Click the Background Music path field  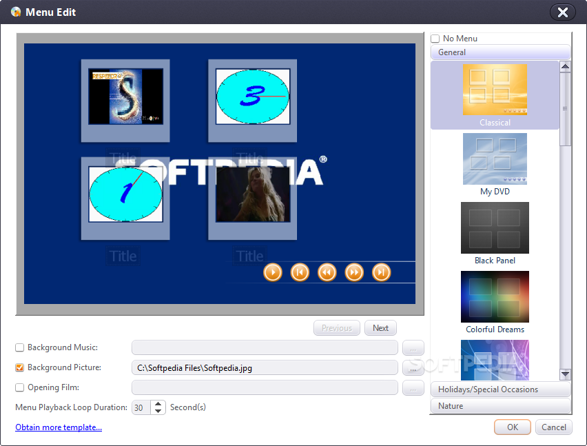265,347
